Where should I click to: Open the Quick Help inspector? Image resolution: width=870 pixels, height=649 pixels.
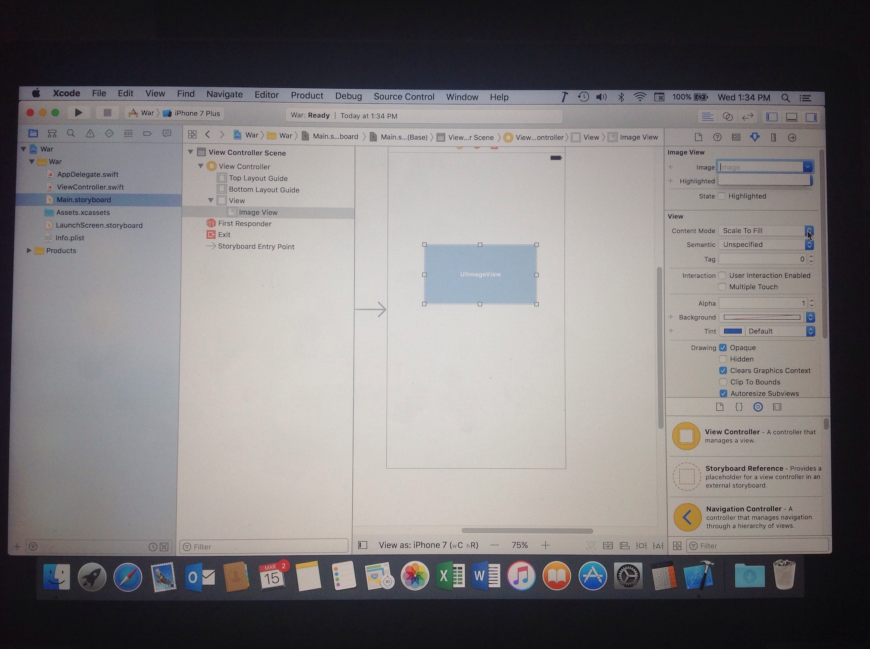coord(718,137)
